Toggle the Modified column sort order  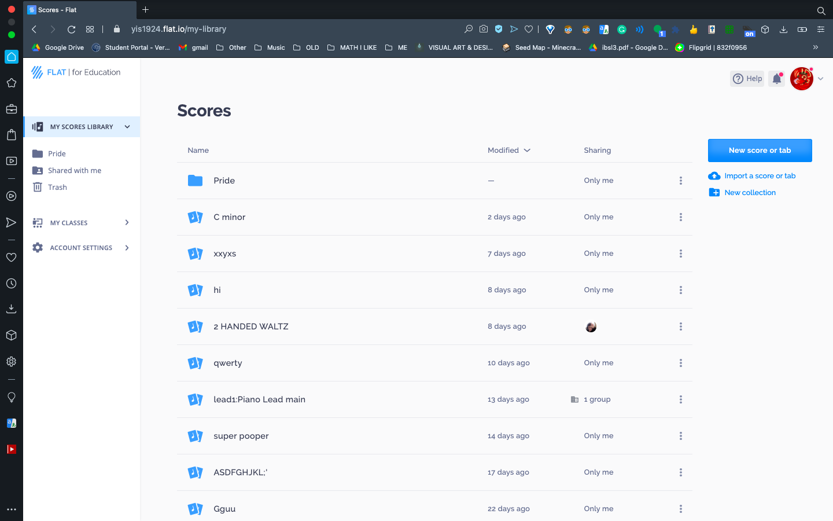[509, 150]
